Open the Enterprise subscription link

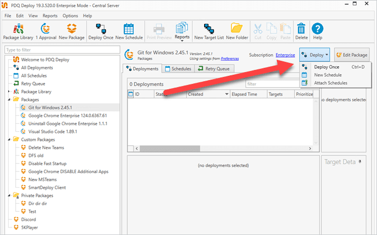[285, 55]
